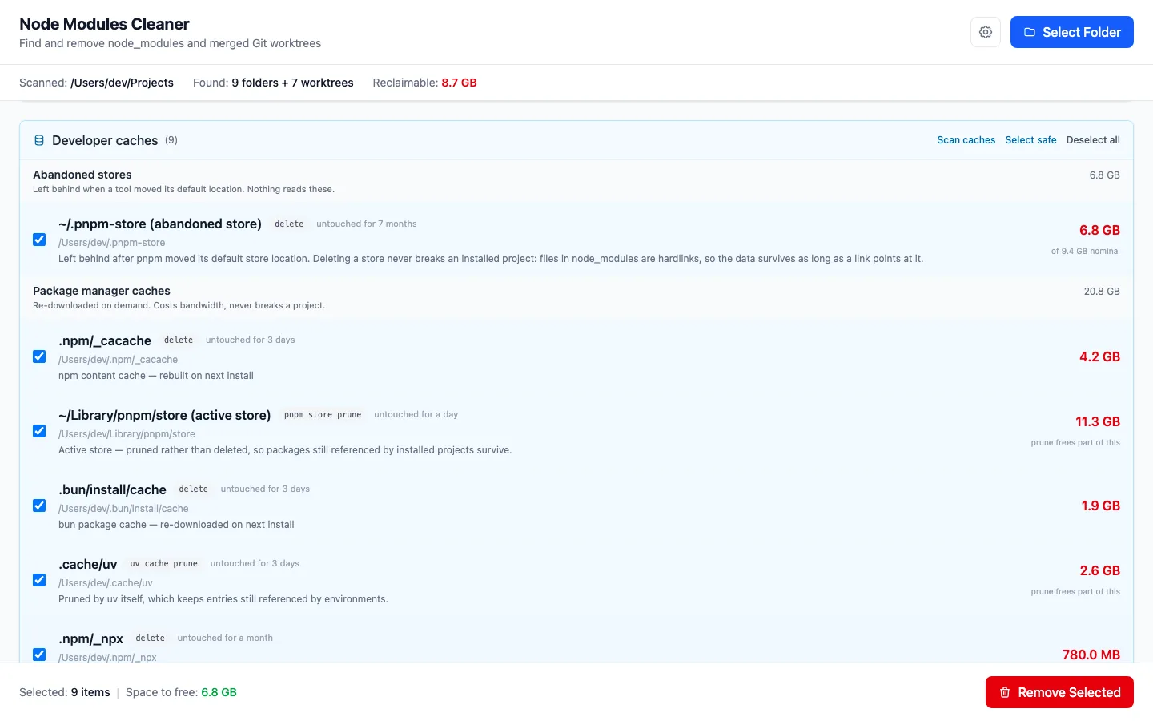
Task: Click the ~/.pnpm-store (abandoned store) title
Action: coord(160,224)
